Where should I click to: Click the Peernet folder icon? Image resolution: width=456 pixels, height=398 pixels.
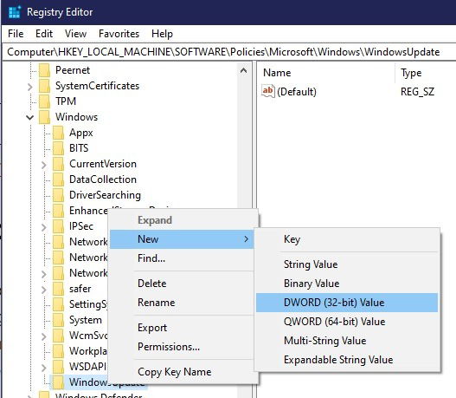[x=44, y=70]
